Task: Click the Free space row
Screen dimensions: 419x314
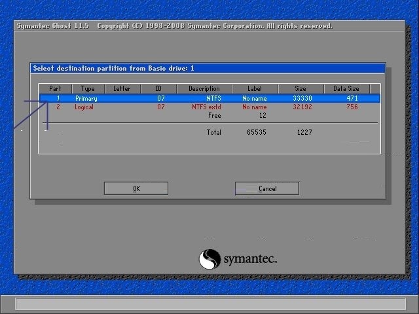Action: pyautogui.click(x=214, y=115)
